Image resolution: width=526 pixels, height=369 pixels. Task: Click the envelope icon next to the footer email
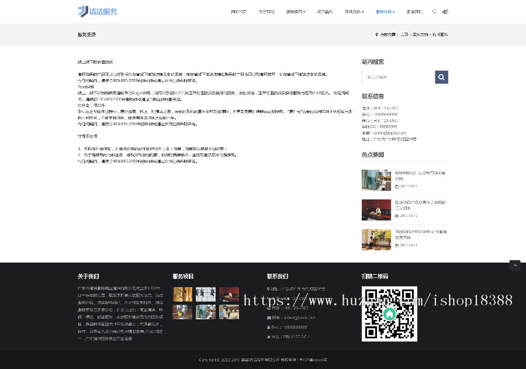(269, 318)
